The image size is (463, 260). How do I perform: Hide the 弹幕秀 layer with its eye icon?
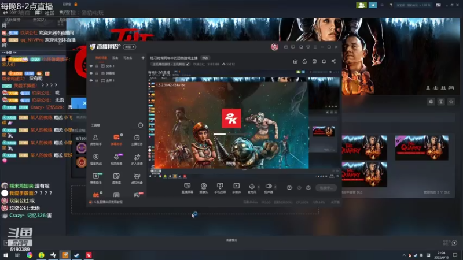click(x=91, y=73)
